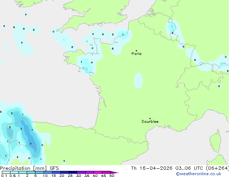The image size is (229, 177).
Task: Click the '50' legend scale label
Action: point(112,176)
